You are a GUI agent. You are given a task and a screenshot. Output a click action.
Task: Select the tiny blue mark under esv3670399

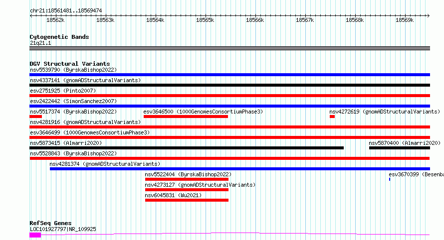click(390, 180)
